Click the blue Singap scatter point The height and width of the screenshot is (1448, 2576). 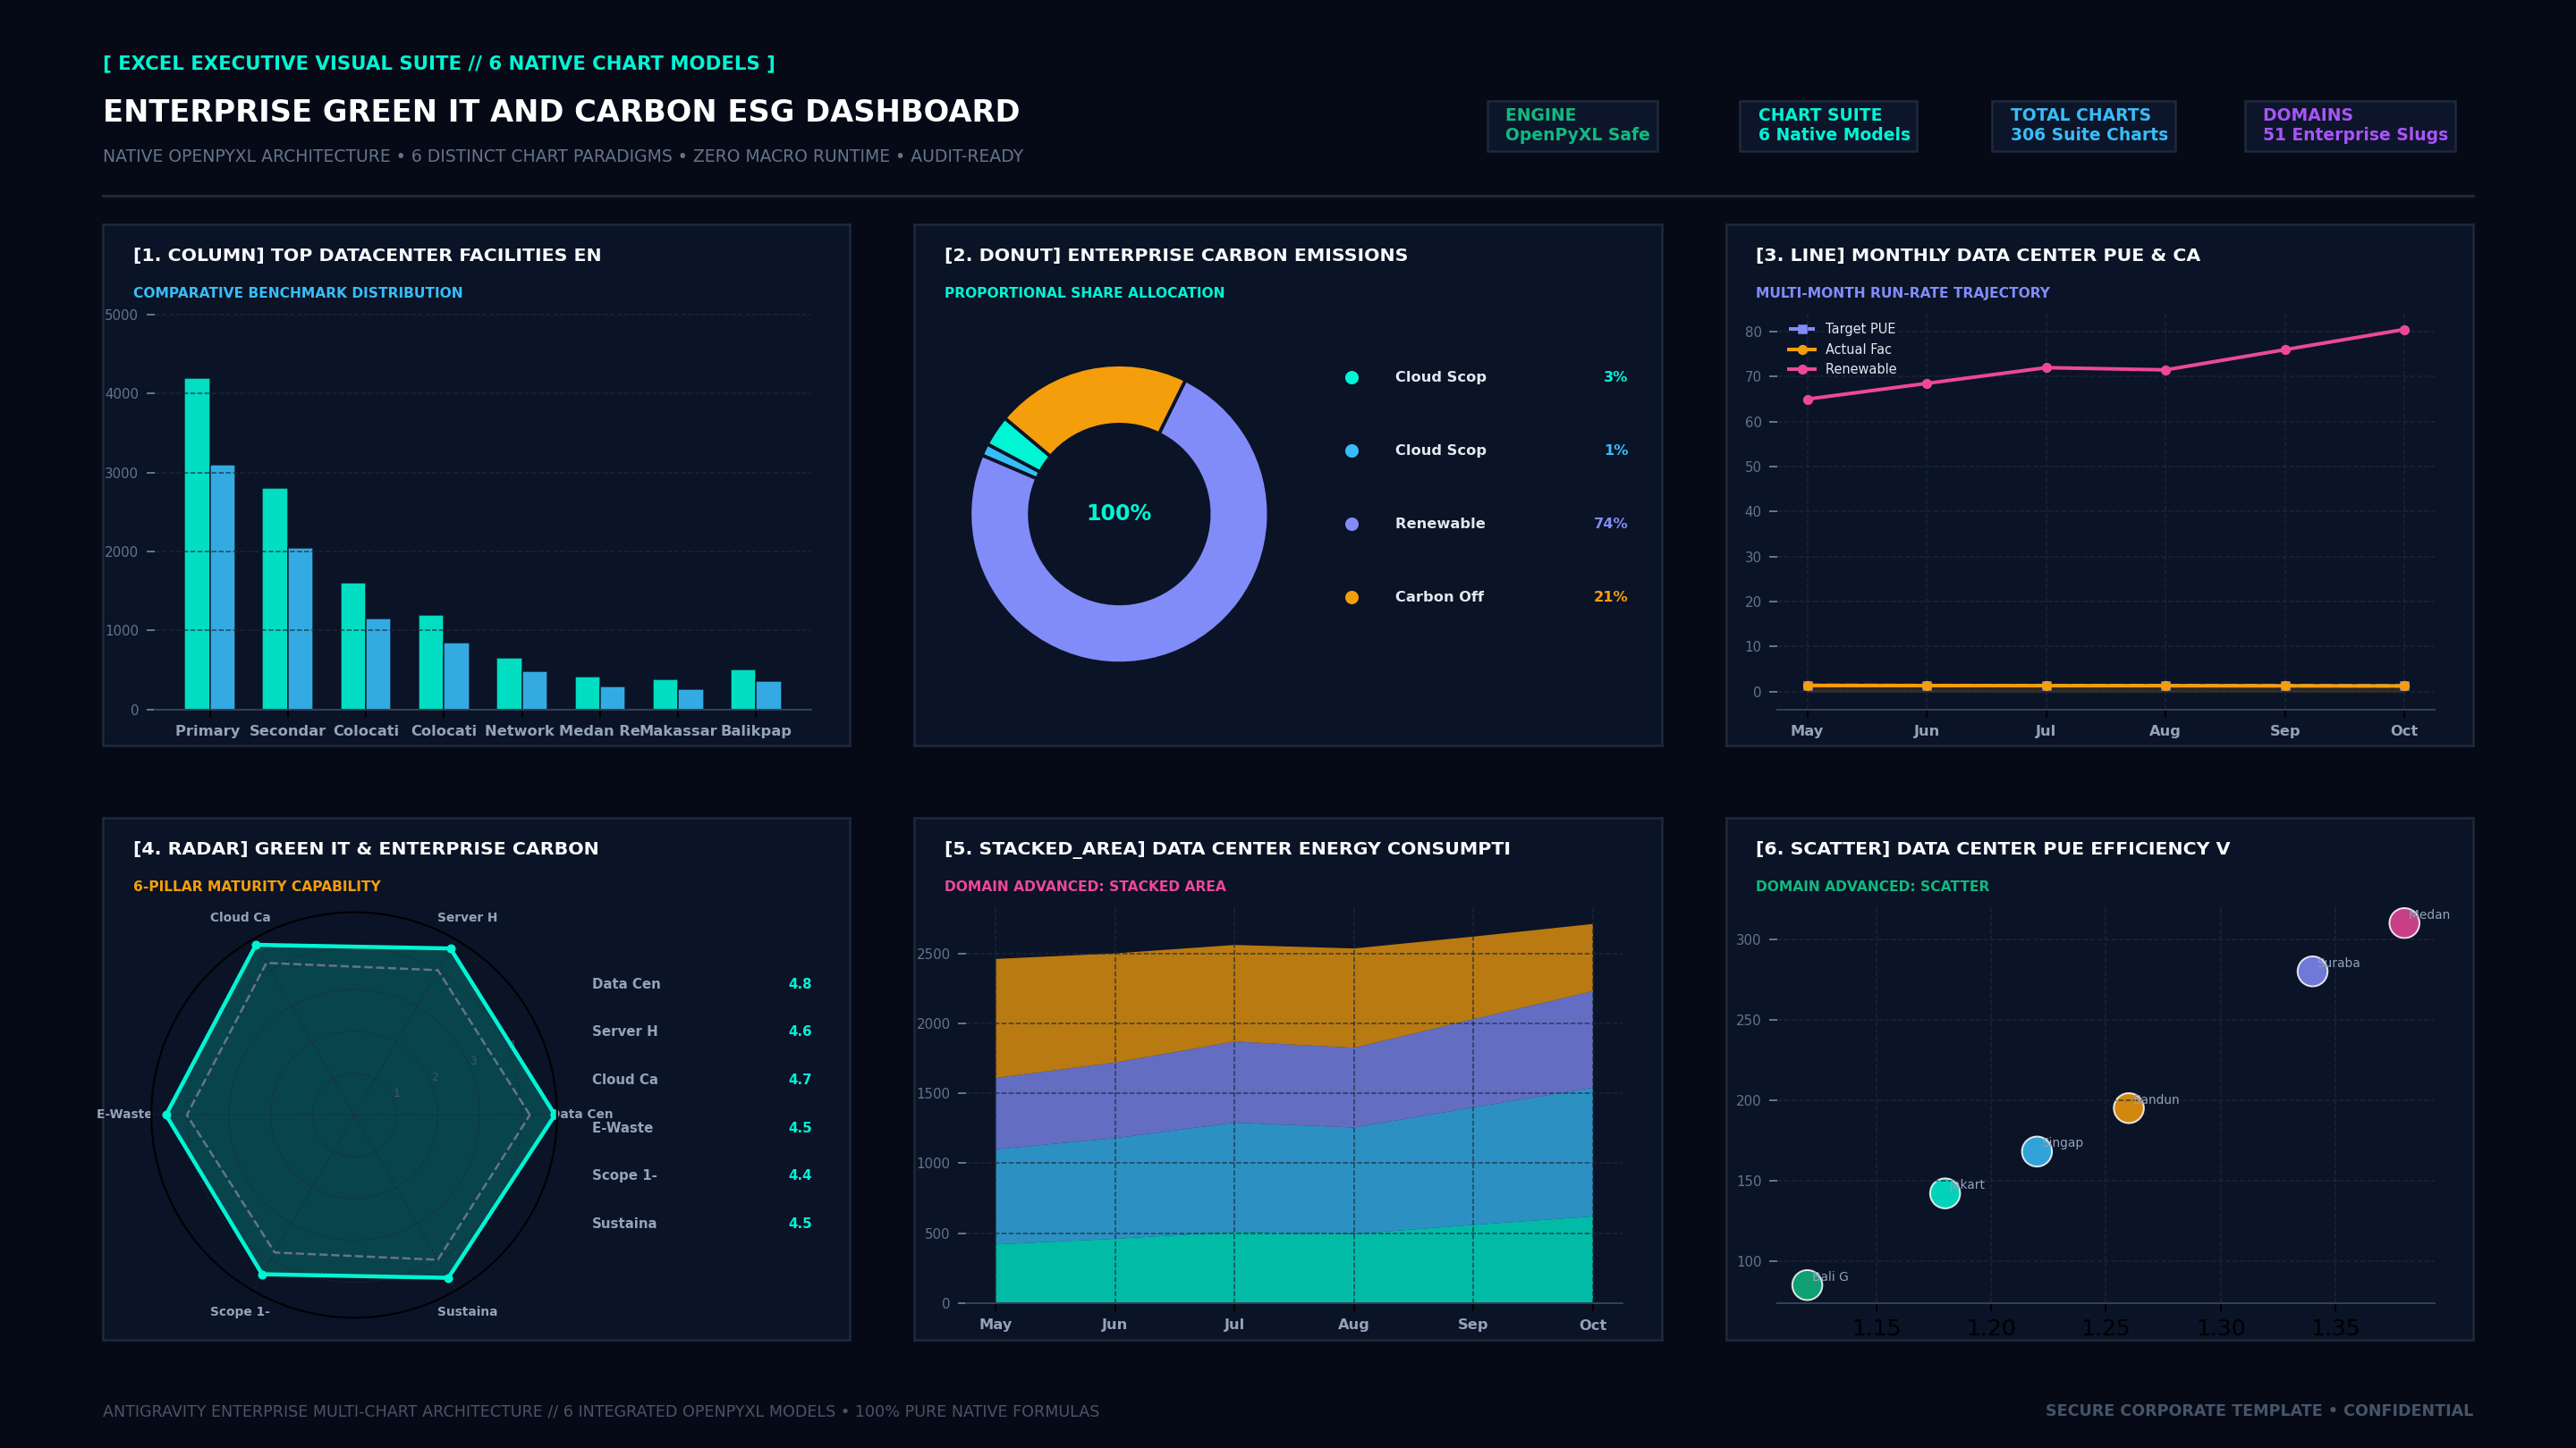pyautogui.click(x=2036, y=1151)
